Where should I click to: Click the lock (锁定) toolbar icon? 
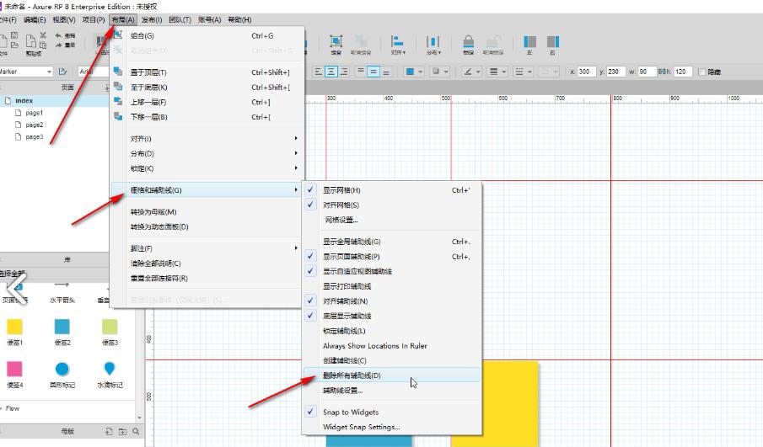tap(468, 42)
